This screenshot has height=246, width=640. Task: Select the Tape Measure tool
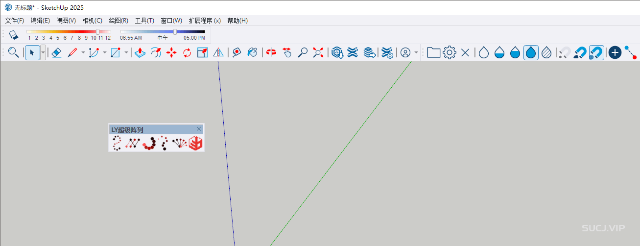(237, 52)
